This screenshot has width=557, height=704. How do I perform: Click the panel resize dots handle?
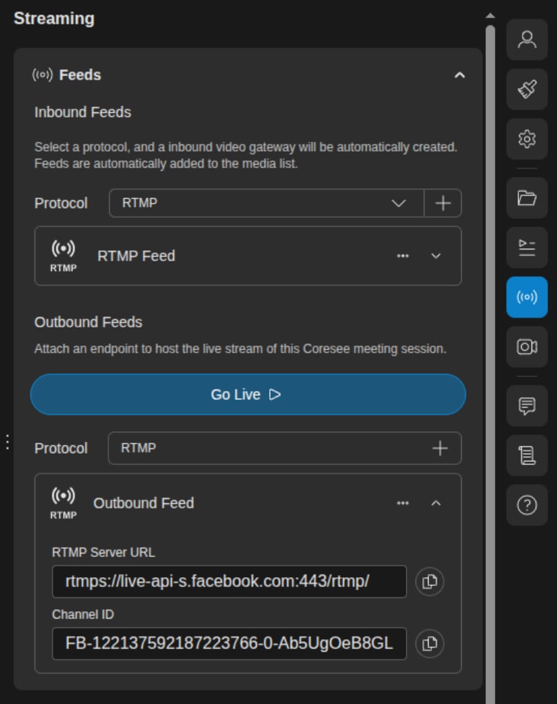[7, 442]
